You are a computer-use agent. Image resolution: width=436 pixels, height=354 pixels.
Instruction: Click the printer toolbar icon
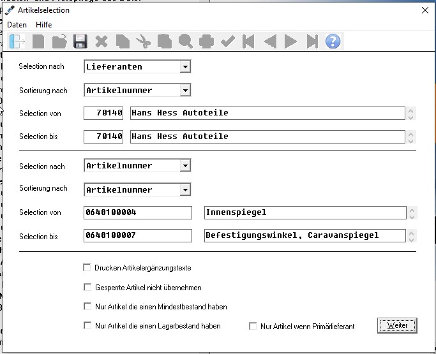pyautogui.click(x=207, y=41)
